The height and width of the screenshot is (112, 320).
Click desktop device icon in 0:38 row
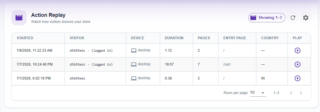(x=134, y=78)
